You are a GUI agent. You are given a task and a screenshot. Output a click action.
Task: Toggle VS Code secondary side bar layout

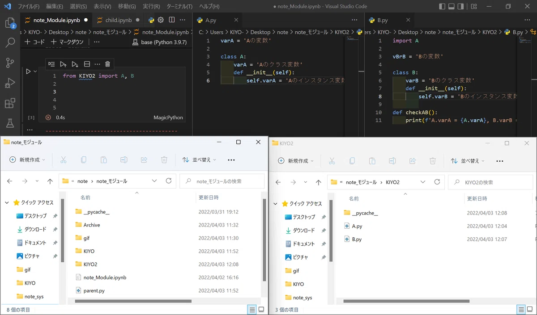pos(461,7)
